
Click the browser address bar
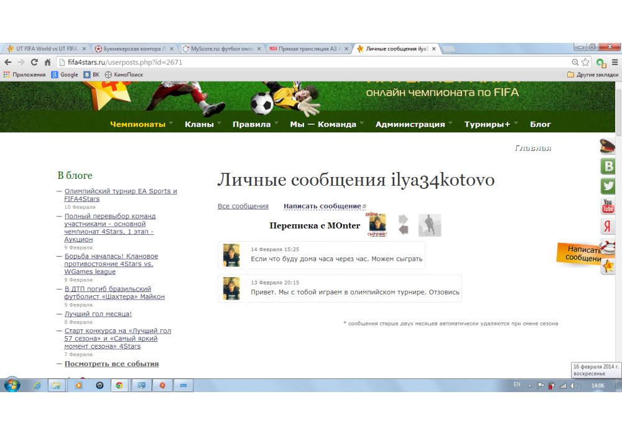click(x=311, y=62)
